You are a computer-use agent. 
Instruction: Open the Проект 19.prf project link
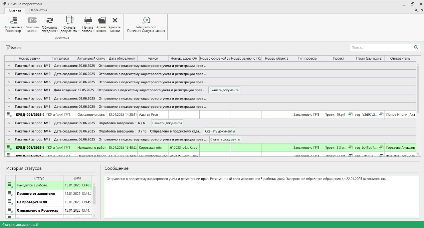pos(334,115)
